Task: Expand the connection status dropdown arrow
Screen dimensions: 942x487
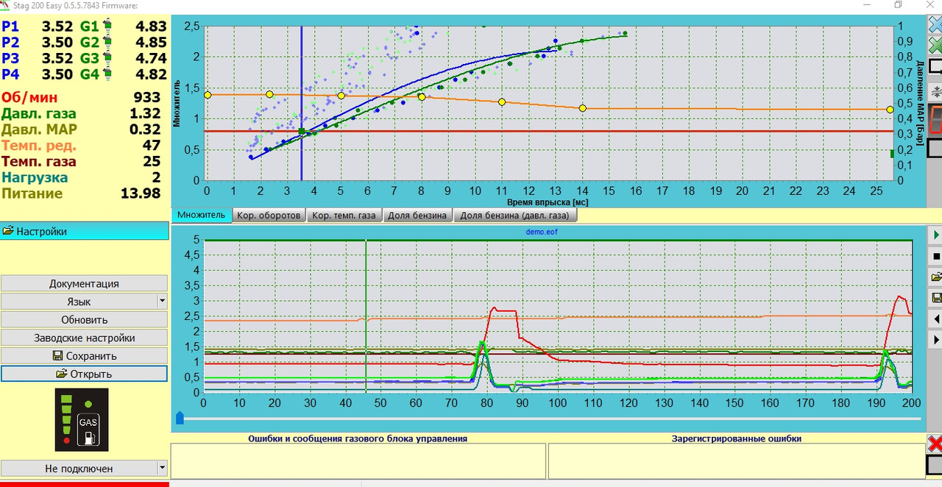Action: pyautogui.click(x=163, y=468)
